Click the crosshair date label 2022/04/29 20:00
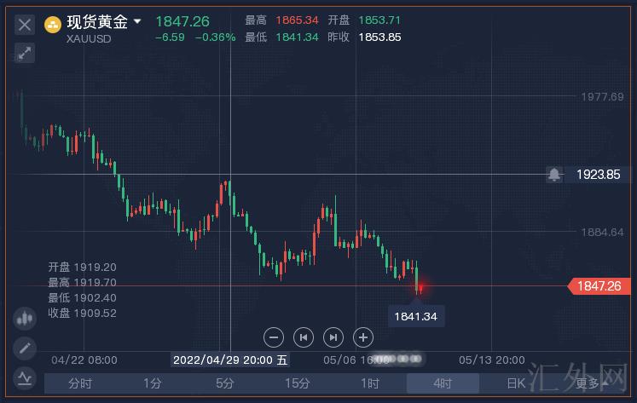Screen dimensions: 637x403 coord(230,360)
